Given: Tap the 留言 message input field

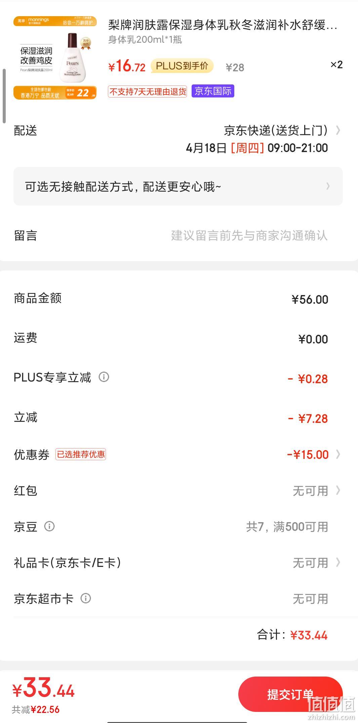Looking at the screenshot, I should 249,236.
